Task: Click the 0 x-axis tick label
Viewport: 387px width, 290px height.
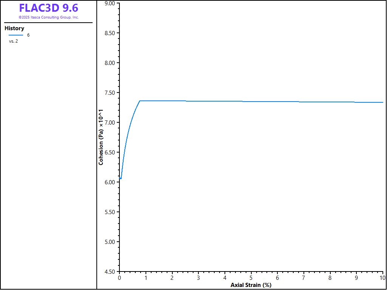Action: click(x=119, y=278)
